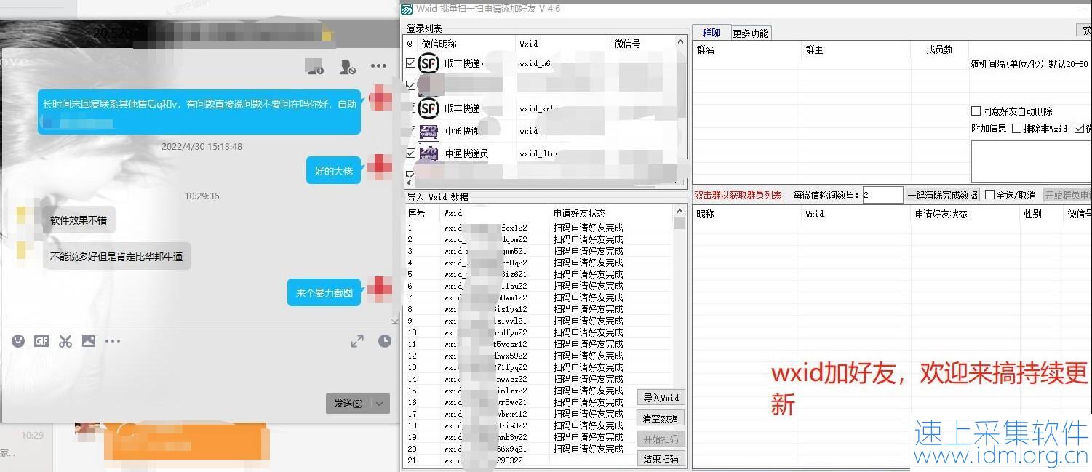This screenshot has height=472, width=1092.
Task: Click the 昵称 column header in member list
Action: pyautogui.click(x=747, y=215)
